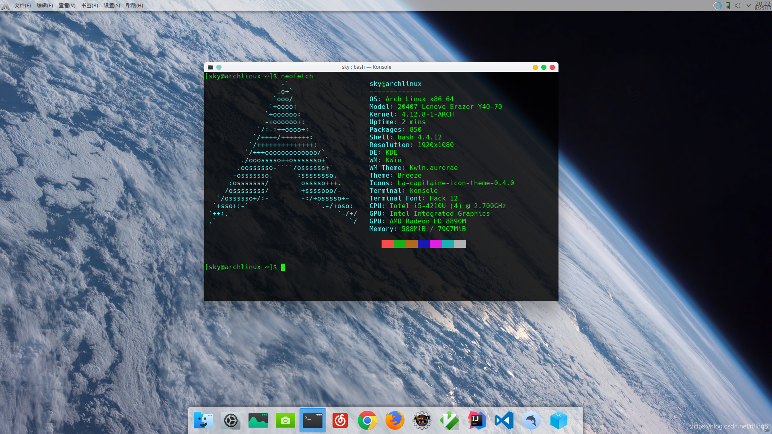This screenshot has width=772, height=434.
Task: Open the volume speaker tray icon
Action: pyautogui.click(x=738, y=6)
